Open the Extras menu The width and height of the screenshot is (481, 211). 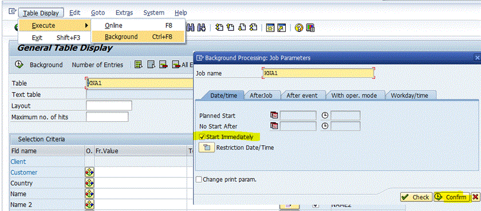(x=124, y=13)
